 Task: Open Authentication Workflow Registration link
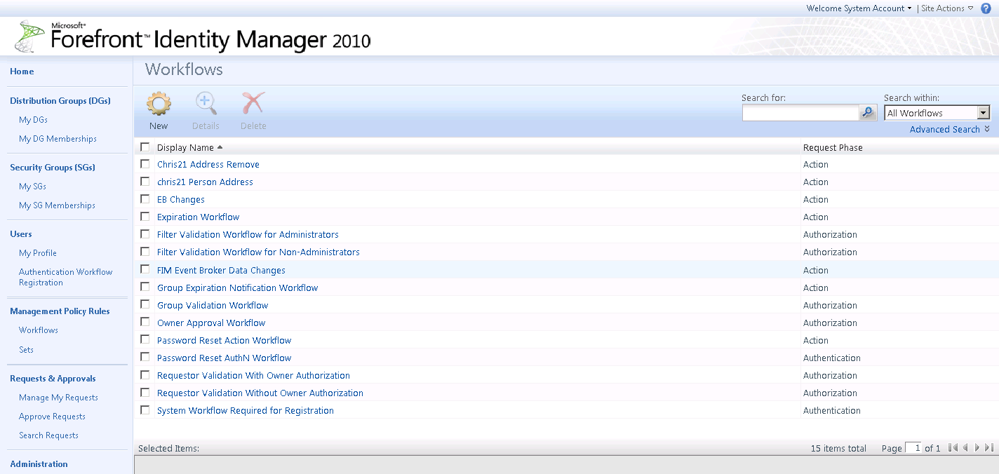(x=65, y=277)
